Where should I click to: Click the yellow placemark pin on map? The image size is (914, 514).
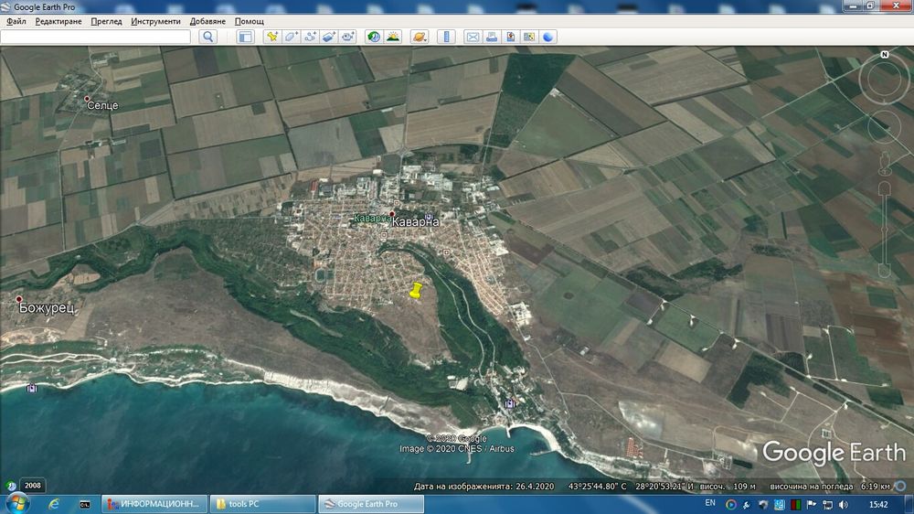416,291
